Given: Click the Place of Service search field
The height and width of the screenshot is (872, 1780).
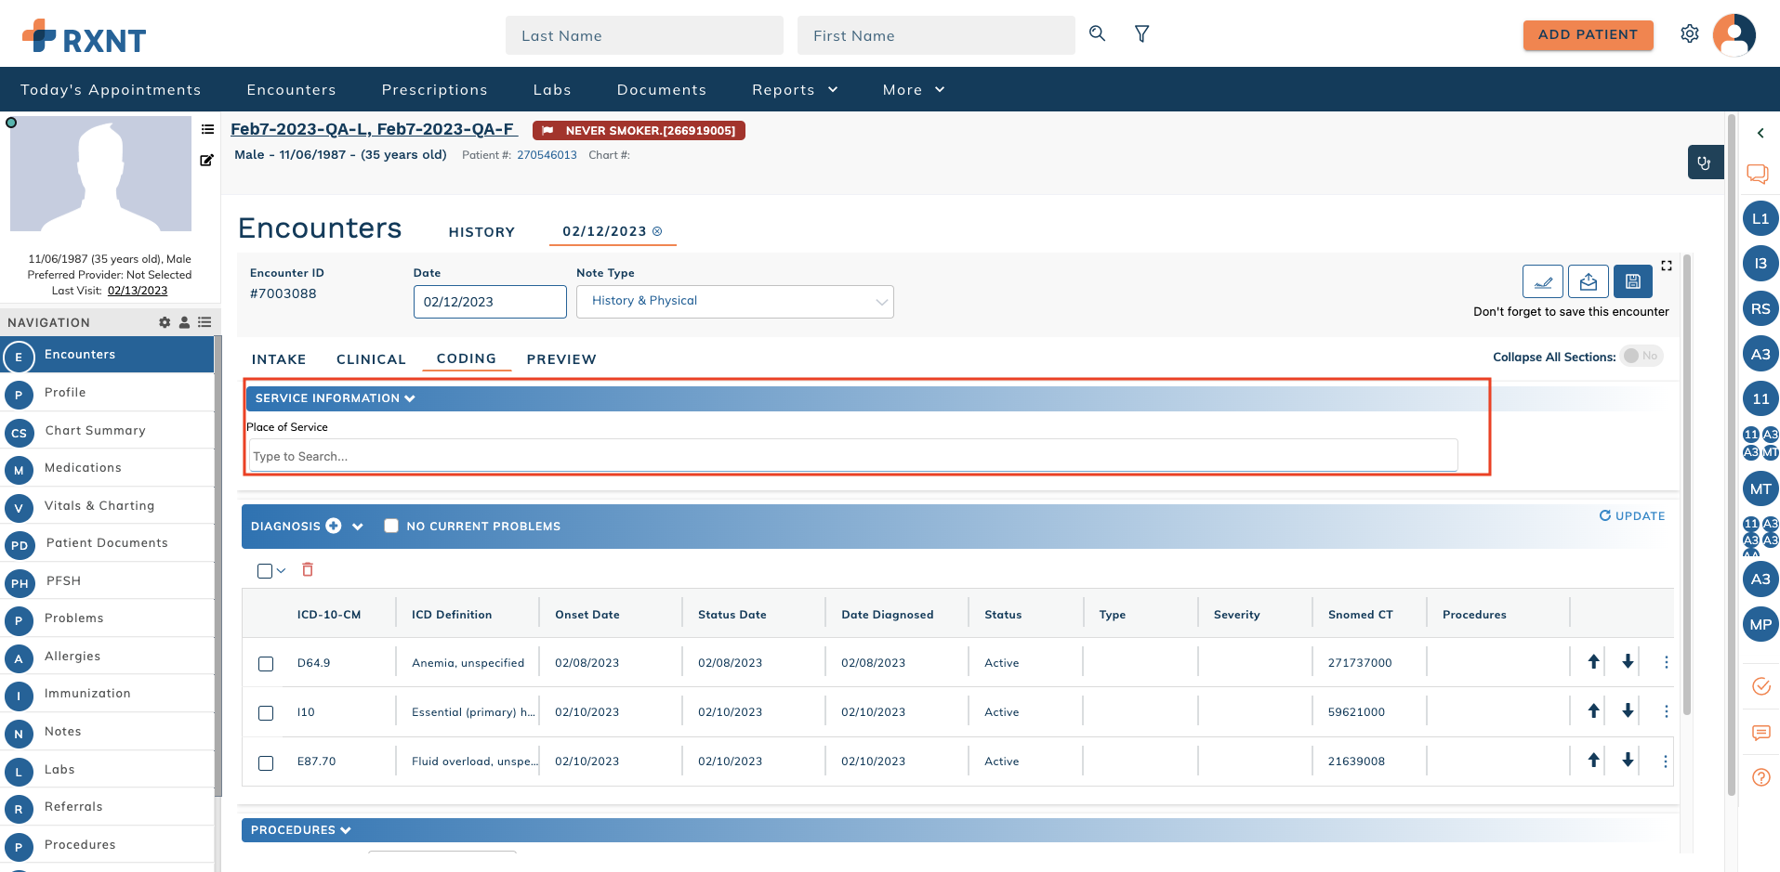Looking at the screenshot, I should [x=852, y=456].
